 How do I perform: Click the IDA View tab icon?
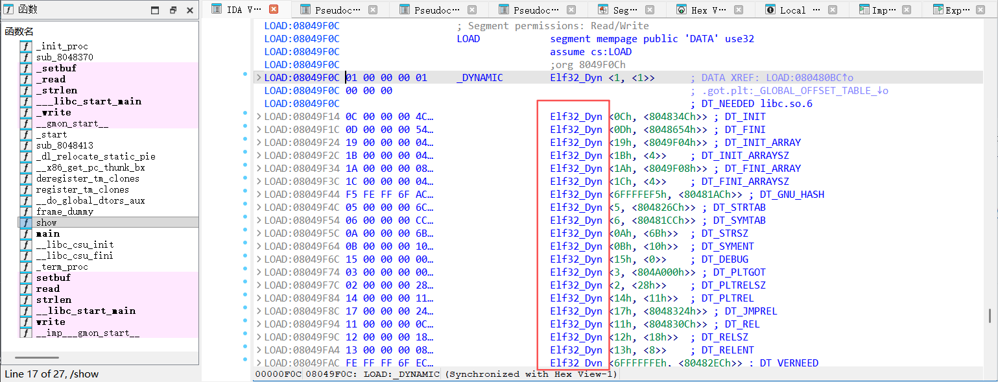[216, 9]
